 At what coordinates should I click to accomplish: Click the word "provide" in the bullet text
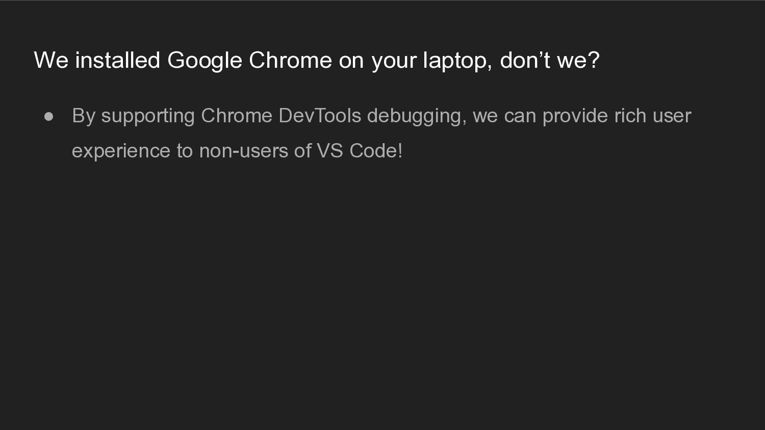(575, 116)
